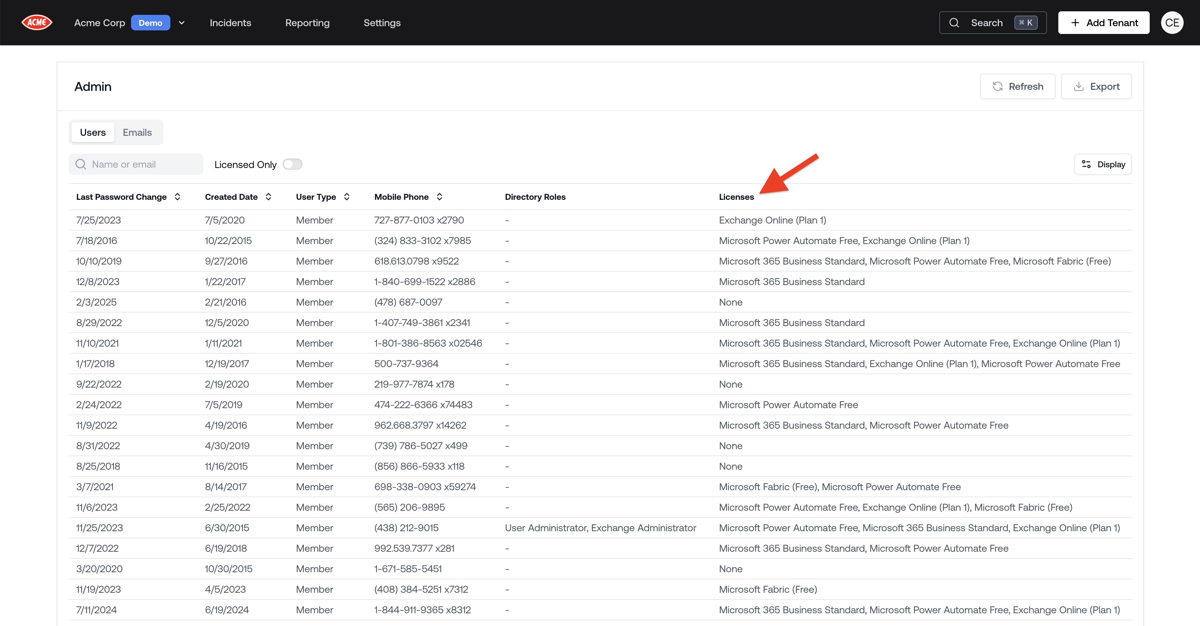The image size is (1200, 626).
Task: Click sort icon on Last Password Change column
Action: 177,197
